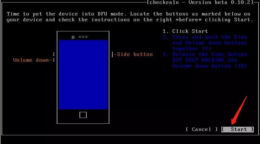Screen dimensions: 260x144
Task: Click the earpiece speaker bars on phone diagram
Action: point(83,37)
